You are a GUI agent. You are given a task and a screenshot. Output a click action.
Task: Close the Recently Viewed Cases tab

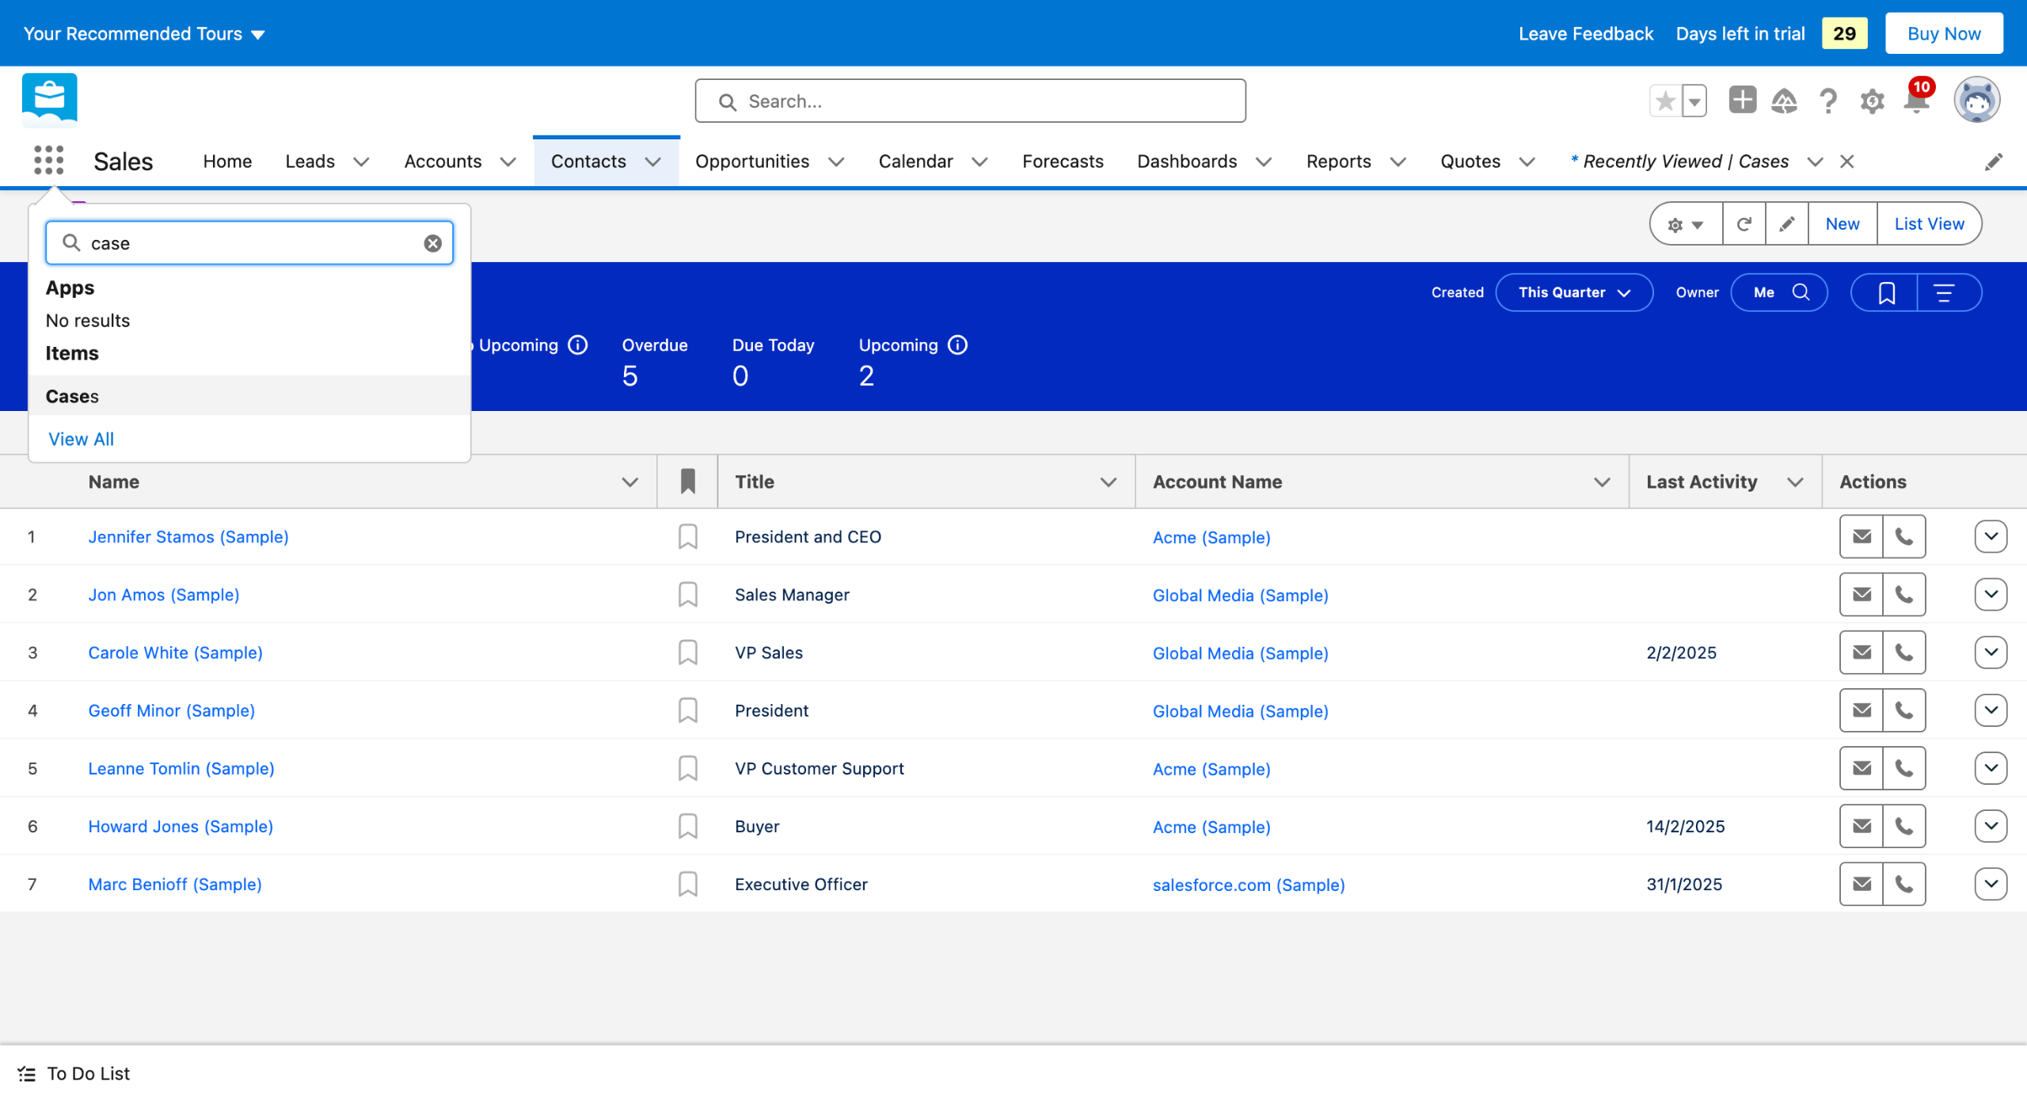pos(1846,162)
